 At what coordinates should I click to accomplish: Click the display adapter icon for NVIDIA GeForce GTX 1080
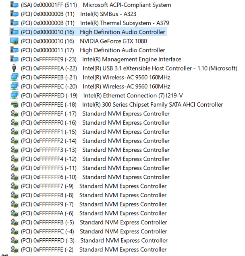pyautogui.click(x=14, y=41)
